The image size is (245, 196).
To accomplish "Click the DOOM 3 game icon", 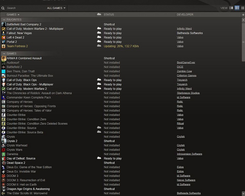I will pyautogui.click(x=3, y=176).
